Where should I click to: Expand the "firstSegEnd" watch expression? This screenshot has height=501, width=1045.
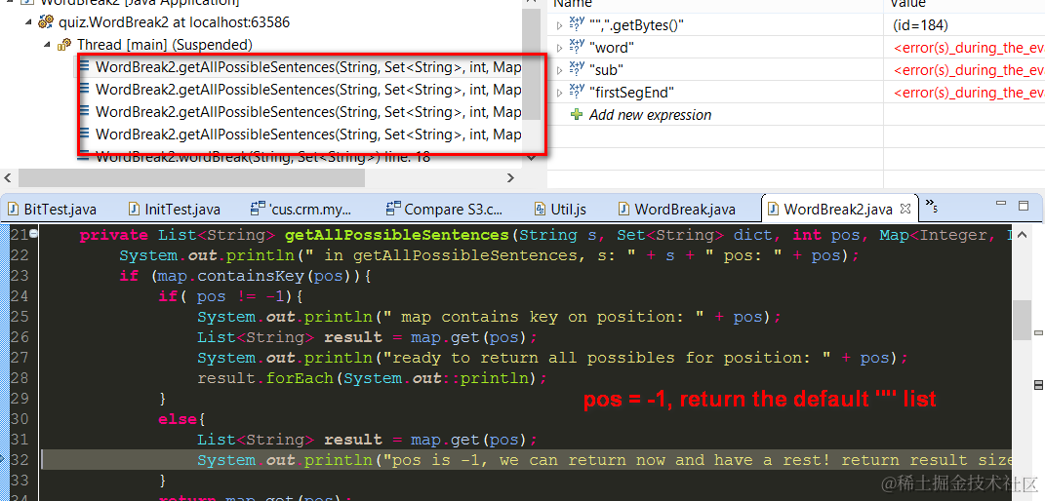tap(560, 92)
